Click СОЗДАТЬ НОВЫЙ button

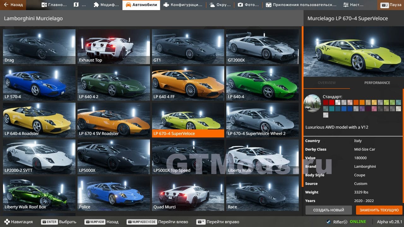pos(329,210)
